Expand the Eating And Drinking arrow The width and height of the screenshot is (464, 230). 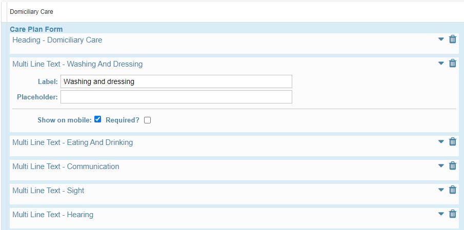(x=441, y=141)
